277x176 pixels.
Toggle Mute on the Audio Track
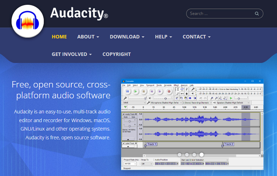point(126,117)
